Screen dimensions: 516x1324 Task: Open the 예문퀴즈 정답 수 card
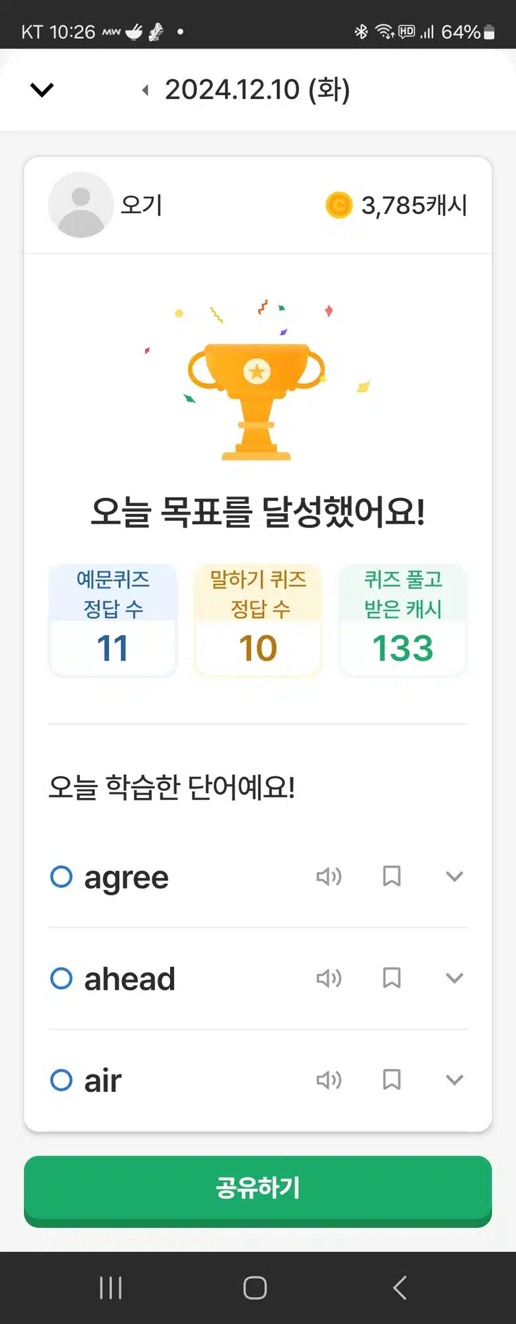tap(113, 620)
